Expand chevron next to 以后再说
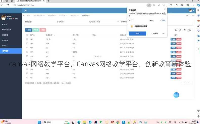 [164, 33]
